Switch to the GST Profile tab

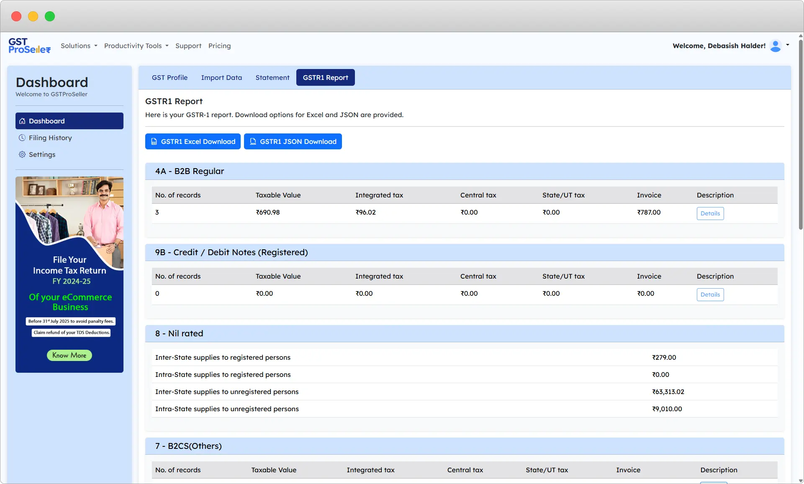(x=170, y=77)
